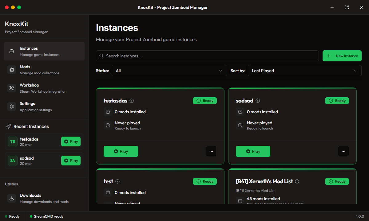
Task: Click the clock icon on testasdas card
Action: (108, 125)
